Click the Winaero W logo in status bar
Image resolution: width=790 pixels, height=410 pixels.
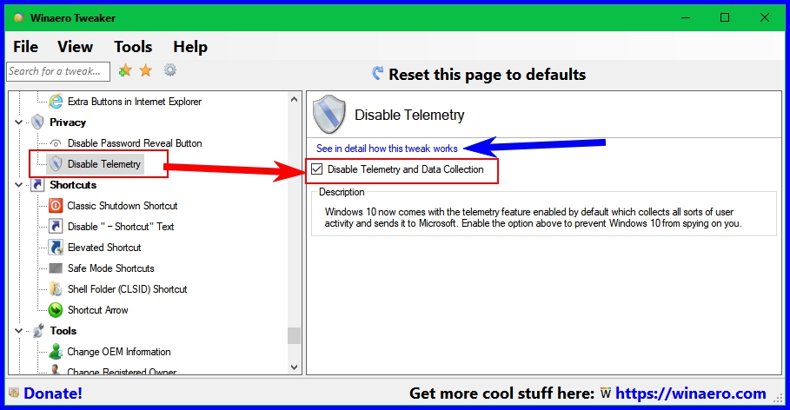606,393
